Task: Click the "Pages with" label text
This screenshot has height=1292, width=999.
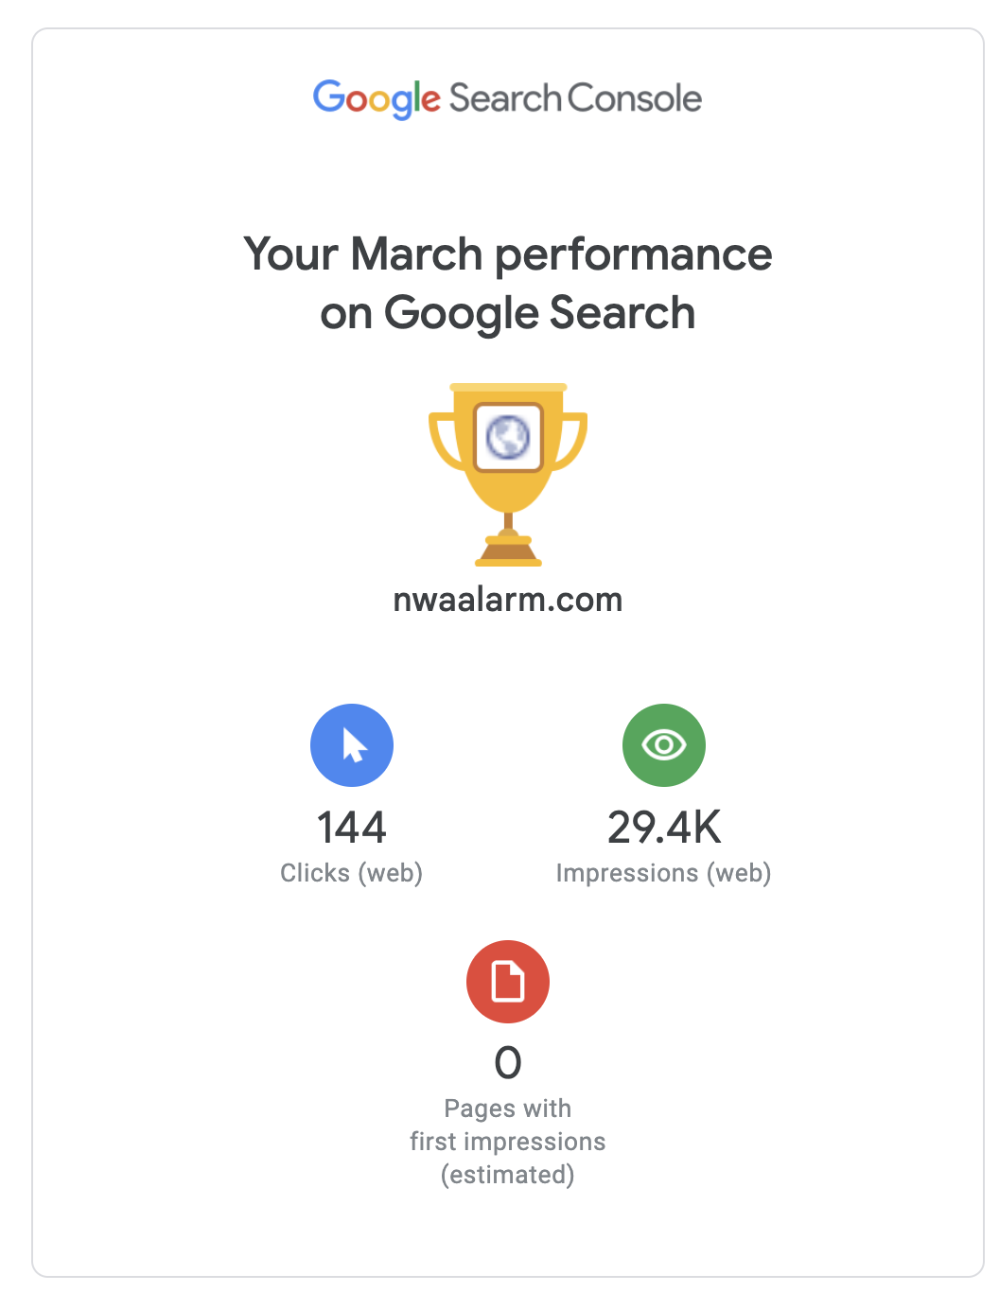Action: (508, 1109)
